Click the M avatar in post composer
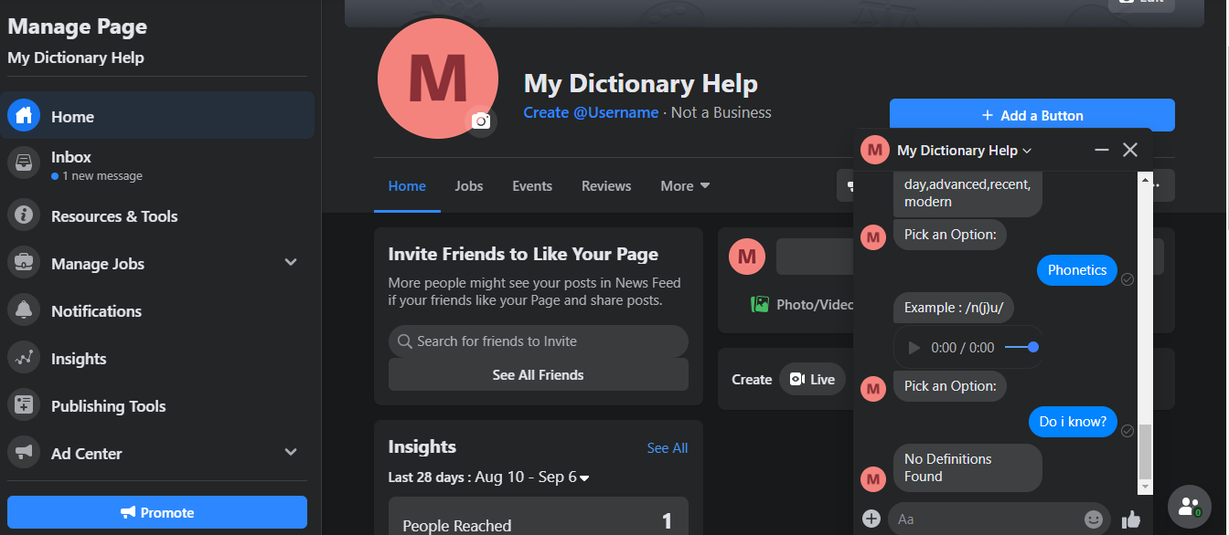 point(747,257)
